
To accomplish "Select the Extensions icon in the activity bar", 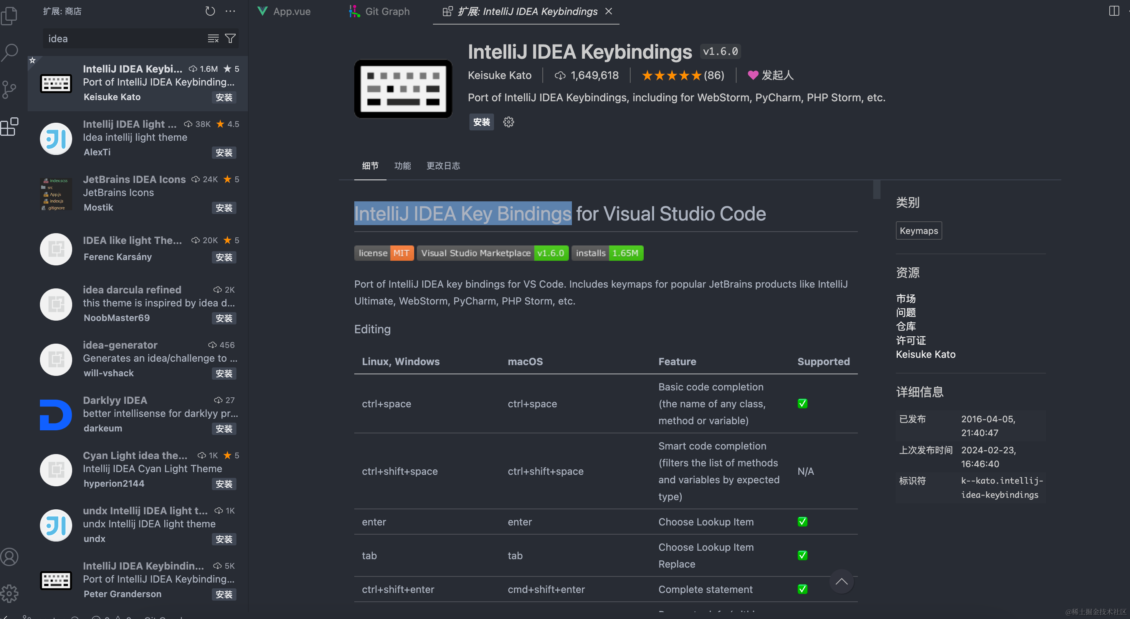I will point(10,127).
